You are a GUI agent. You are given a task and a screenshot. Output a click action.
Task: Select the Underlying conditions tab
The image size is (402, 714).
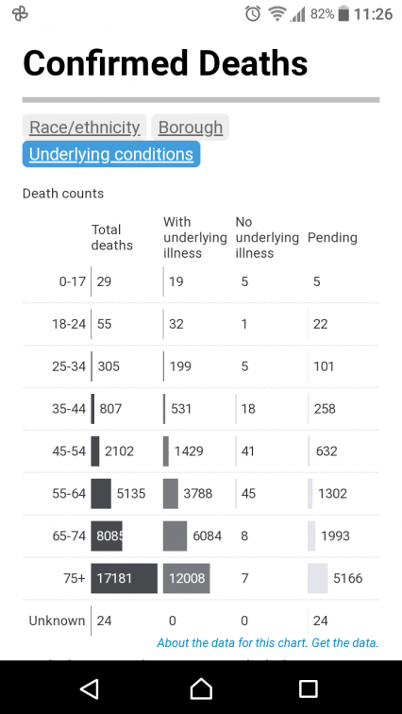[x=111, y=154]
